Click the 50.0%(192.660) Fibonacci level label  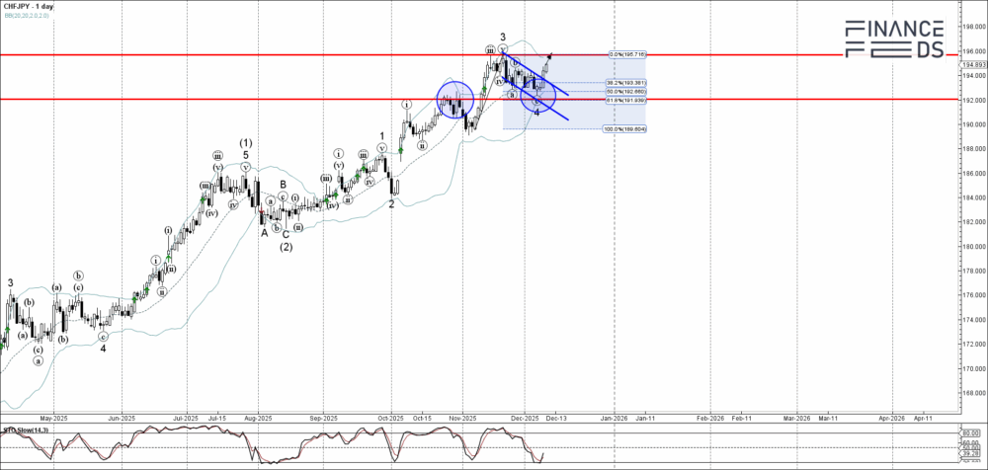(625, 92)
